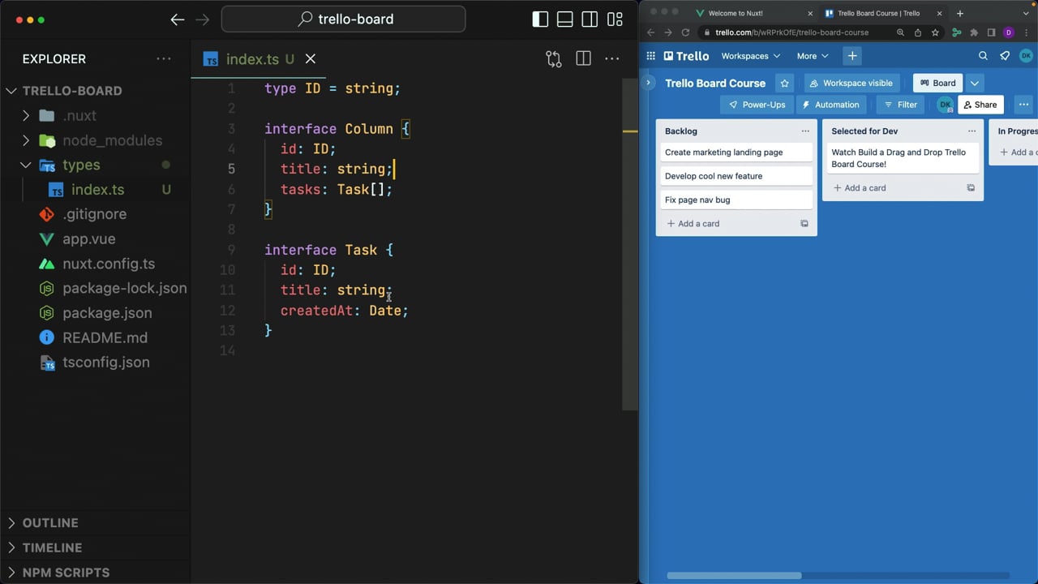Open editor More Actions ellipsis menu
The width and height of the screenshot is (1038, 584).
pos(612,58)
